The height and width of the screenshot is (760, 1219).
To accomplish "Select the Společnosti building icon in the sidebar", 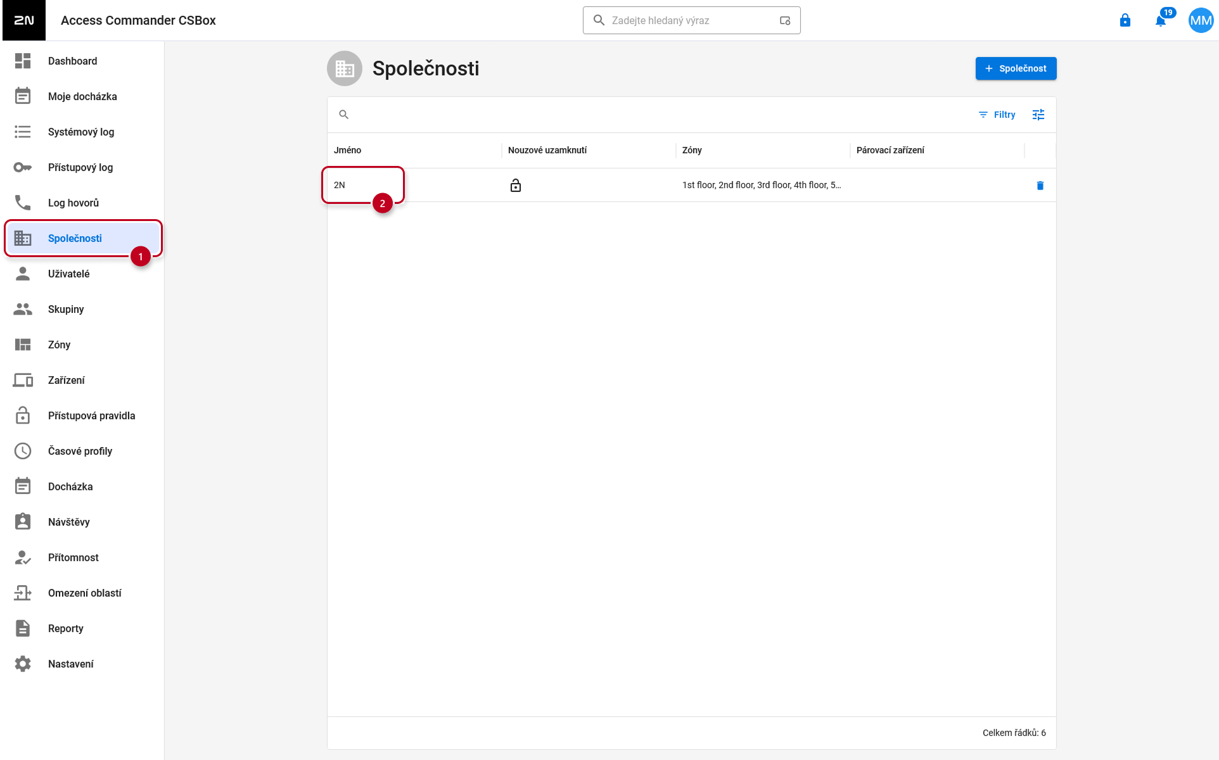I will coord(23,238).
